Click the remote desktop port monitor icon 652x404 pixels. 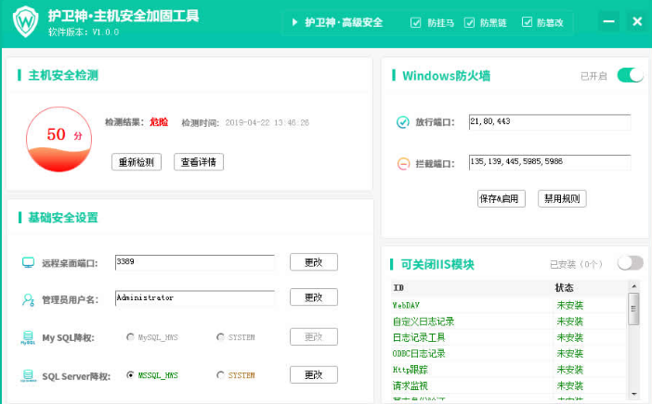(28, 263)
